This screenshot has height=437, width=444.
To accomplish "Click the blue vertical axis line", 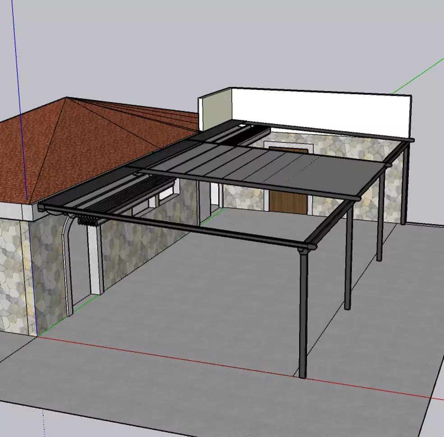I will [x=20, y=90].
